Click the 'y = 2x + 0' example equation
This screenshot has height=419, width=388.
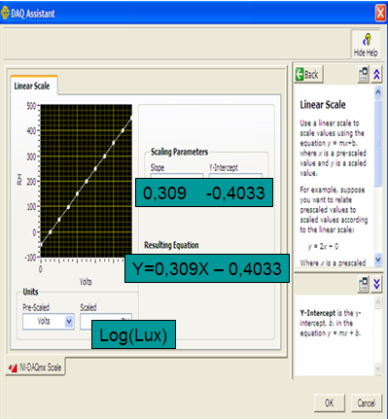click(x=323, y=246)
